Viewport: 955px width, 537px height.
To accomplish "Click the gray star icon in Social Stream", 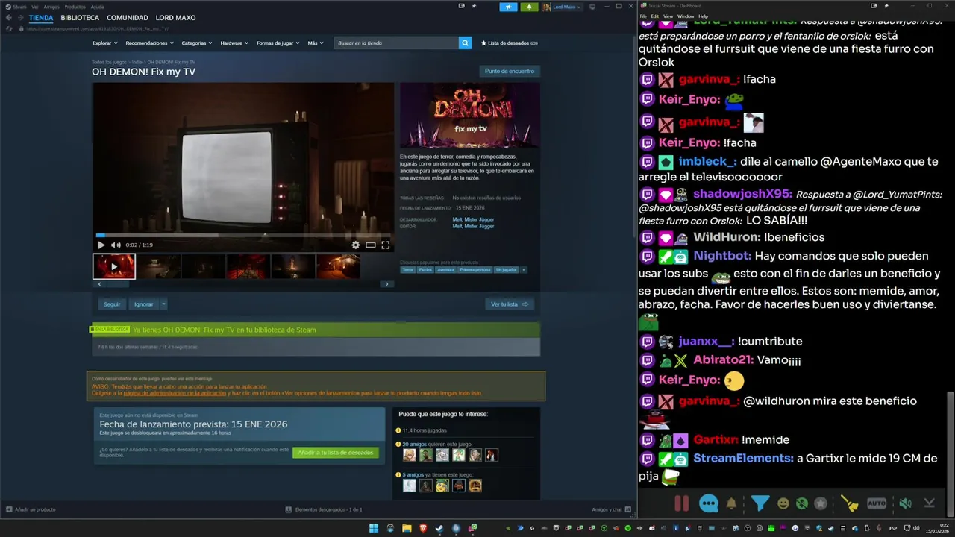I will point(821,503).
